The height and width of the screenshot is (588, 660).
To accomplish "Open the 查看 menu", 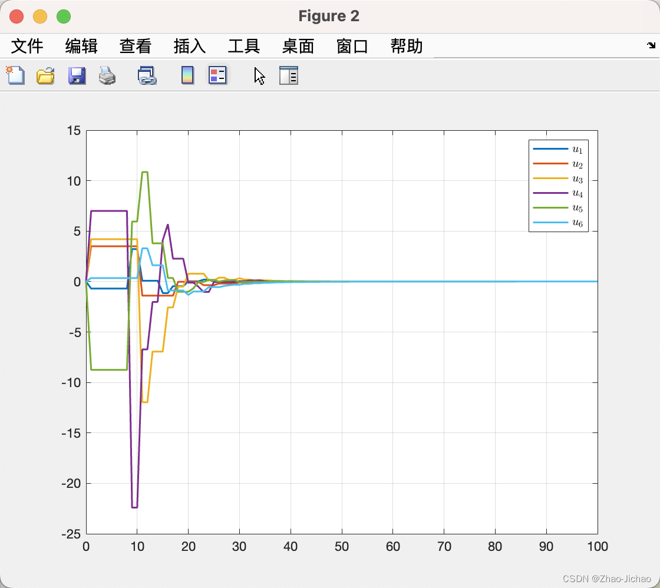I will 136,46.
